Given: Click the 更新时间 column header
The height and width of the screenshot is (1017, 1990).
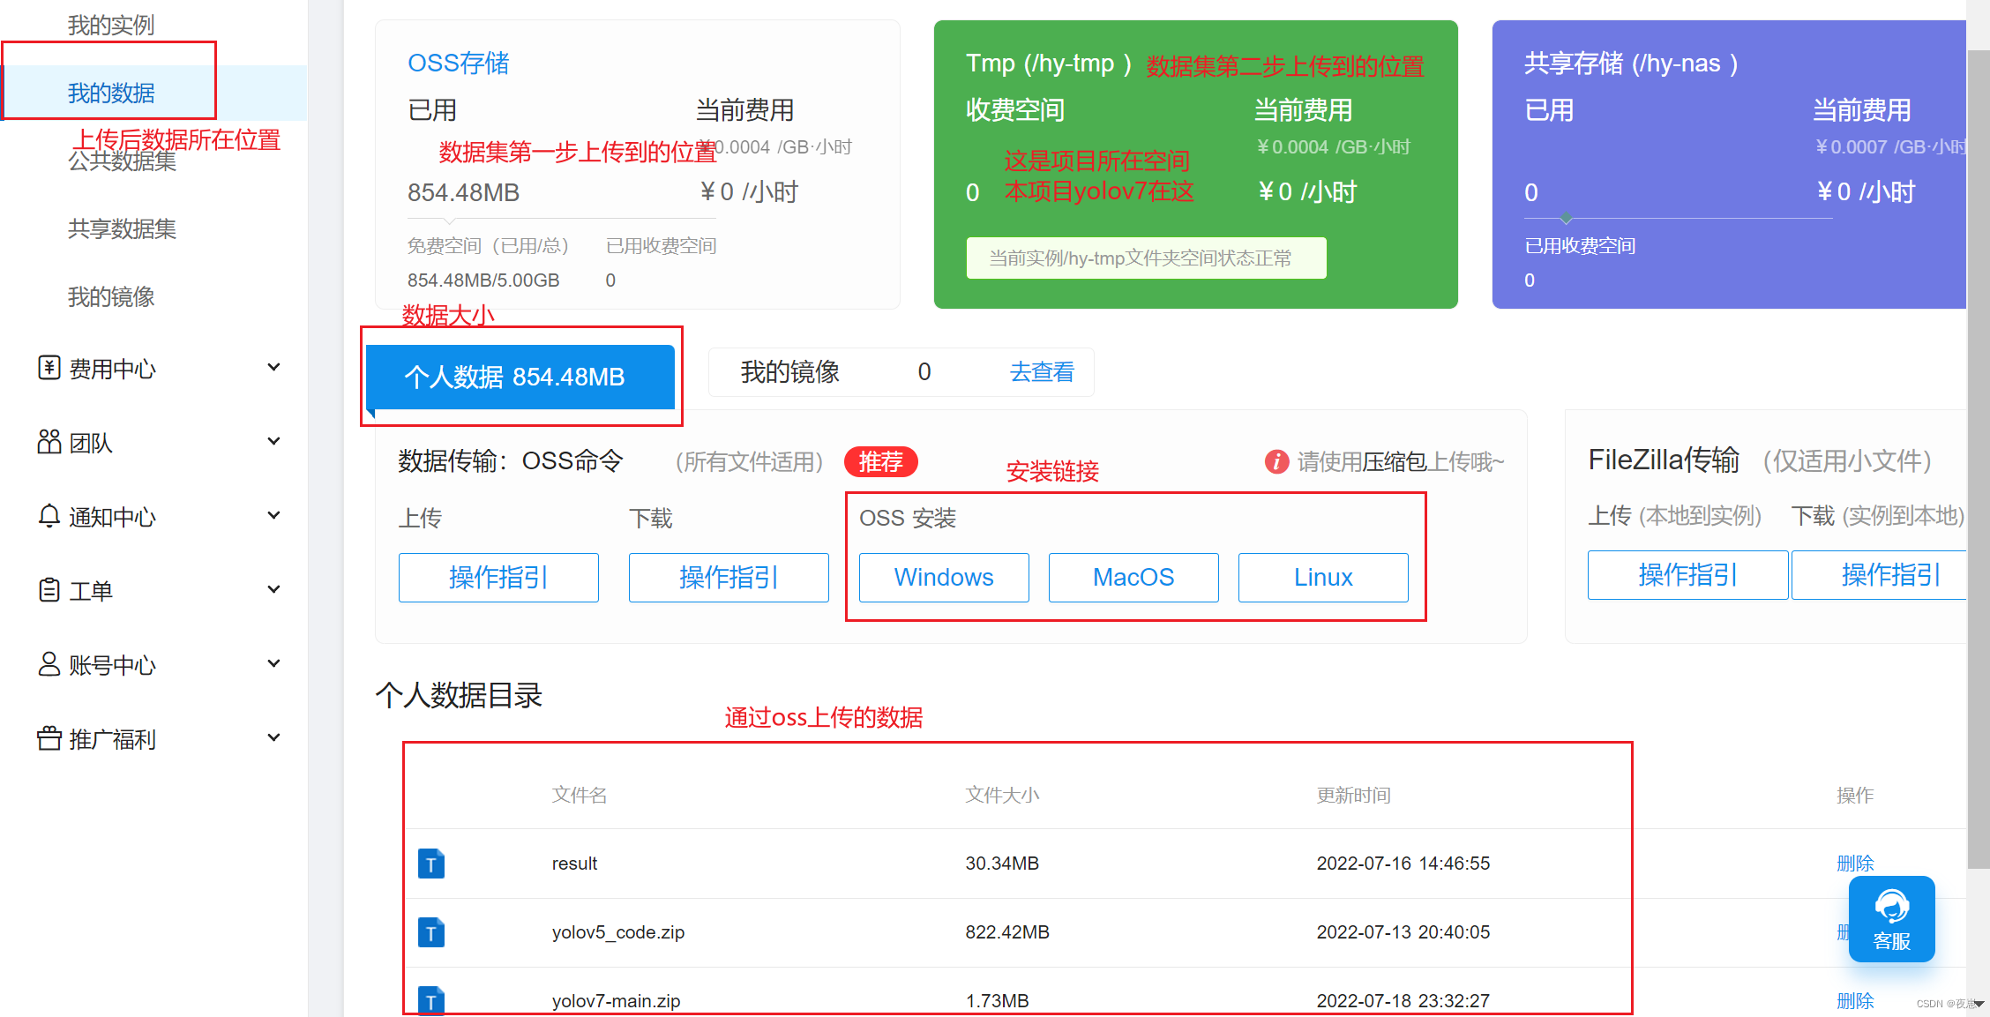Looking at the screenshot, I should [1353, 795].
